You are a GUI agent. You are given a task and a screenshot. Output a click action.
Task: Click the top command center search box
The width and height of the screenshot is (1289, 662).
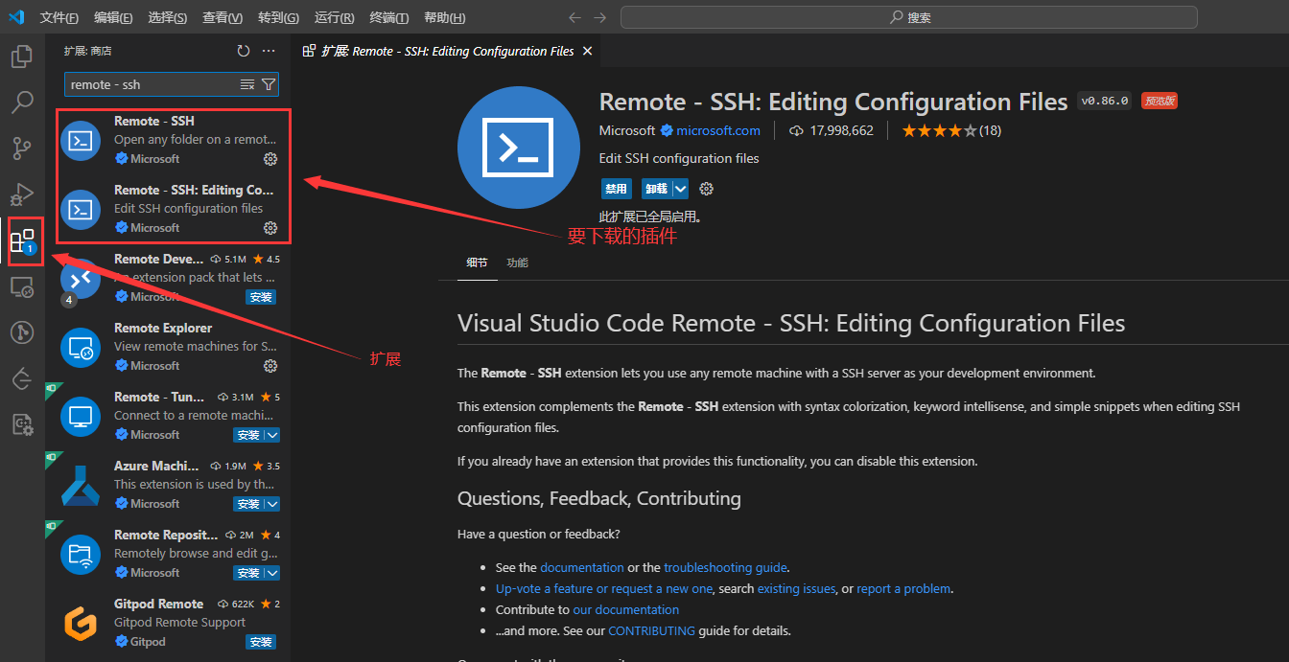pyautogui.click(x=909, y=17)
